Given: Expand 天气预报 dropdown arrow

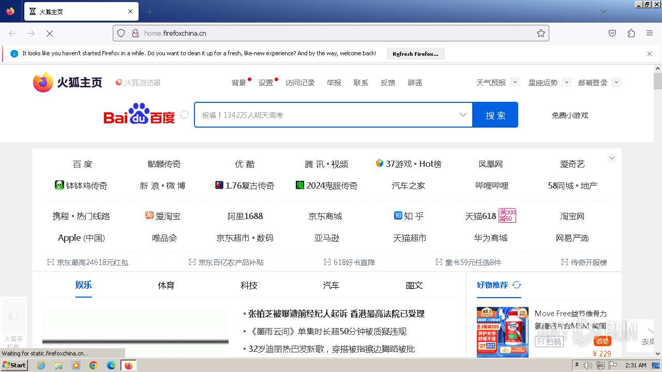Looking at the screenshot, I should 515,82.
